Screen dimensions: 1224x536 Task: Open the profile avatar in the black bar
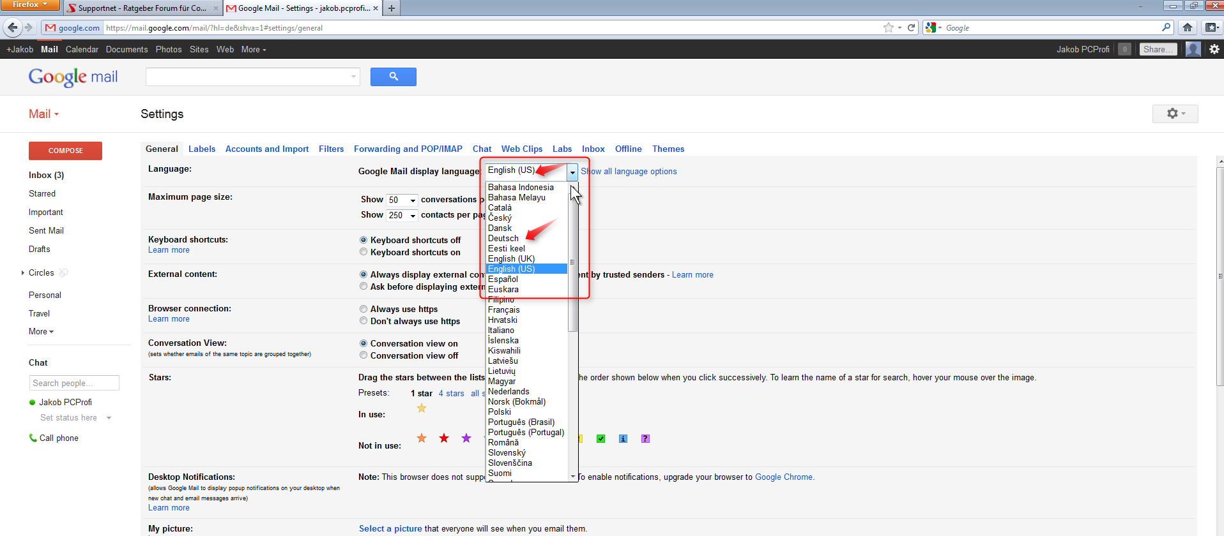pos(1193,49)
